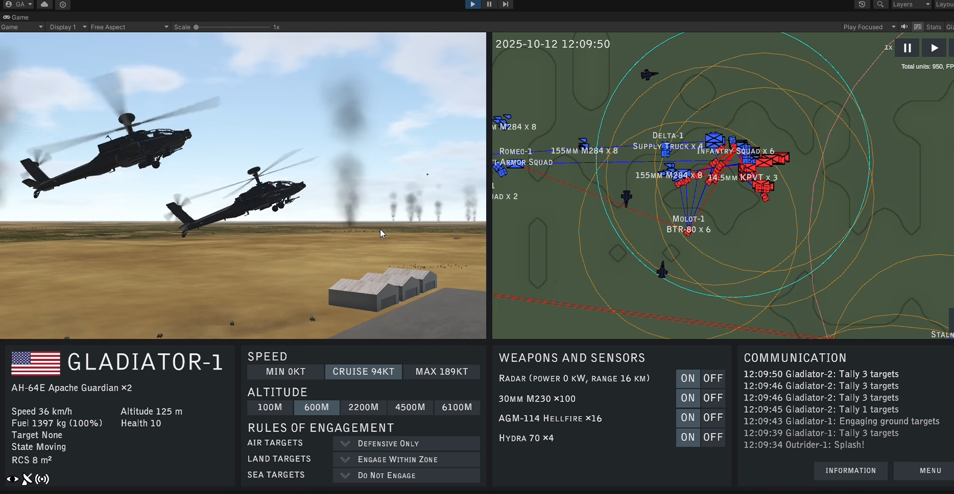954x494 pixels.
Task: Click the eye visual sensor icon
Action: click(12, 479)
